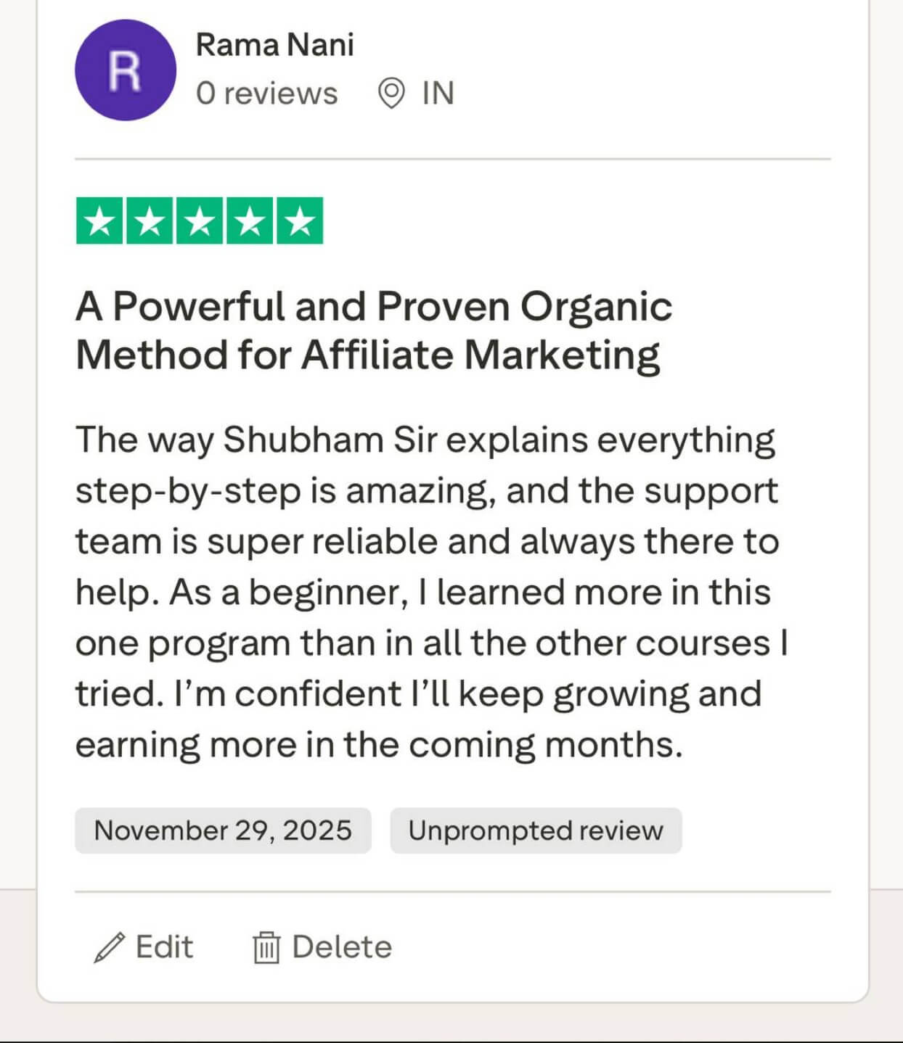Click the fifth green rating star
Image resolution: width=903 pixels, height=1043 pixels.
(x=299, y=221)
